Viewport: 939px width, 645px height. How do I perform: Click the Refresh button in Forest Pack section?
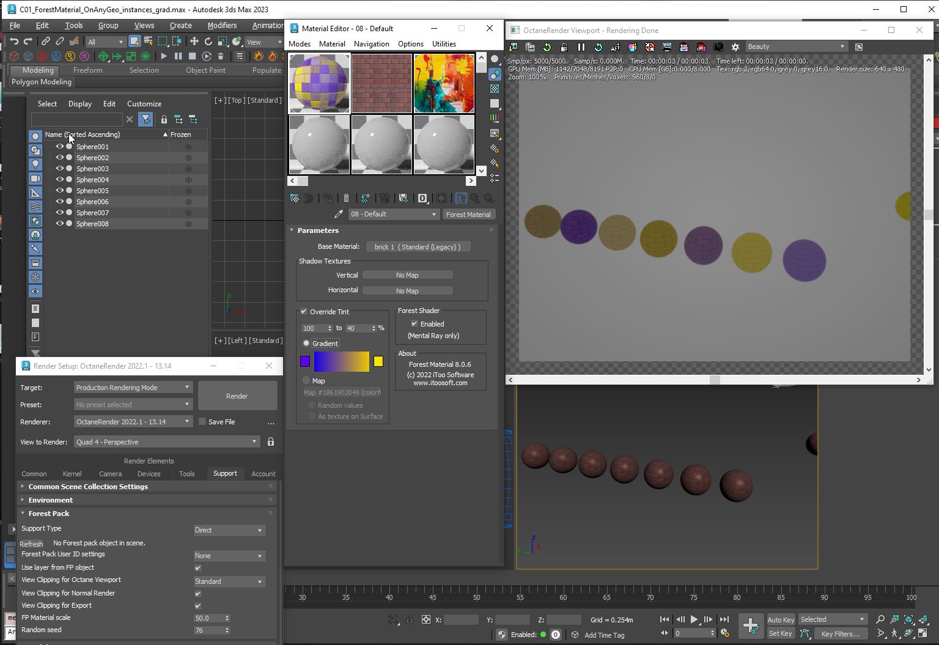(31, 544)
